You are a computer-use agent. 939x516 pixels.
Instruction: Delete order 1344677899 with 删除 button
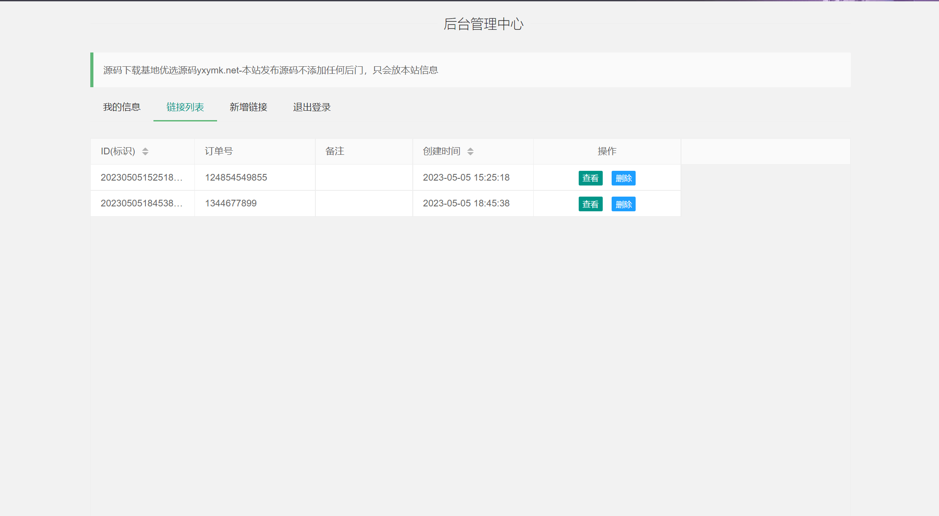(x=623, y=204)
